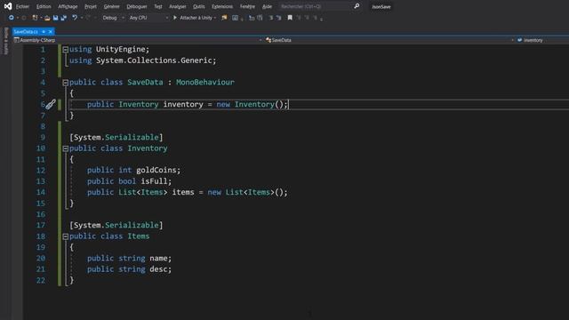This screenshot has width=569, height=320.
Task: Open the Extensions menu
Action: pyautogui.click(x=222, y=6)
